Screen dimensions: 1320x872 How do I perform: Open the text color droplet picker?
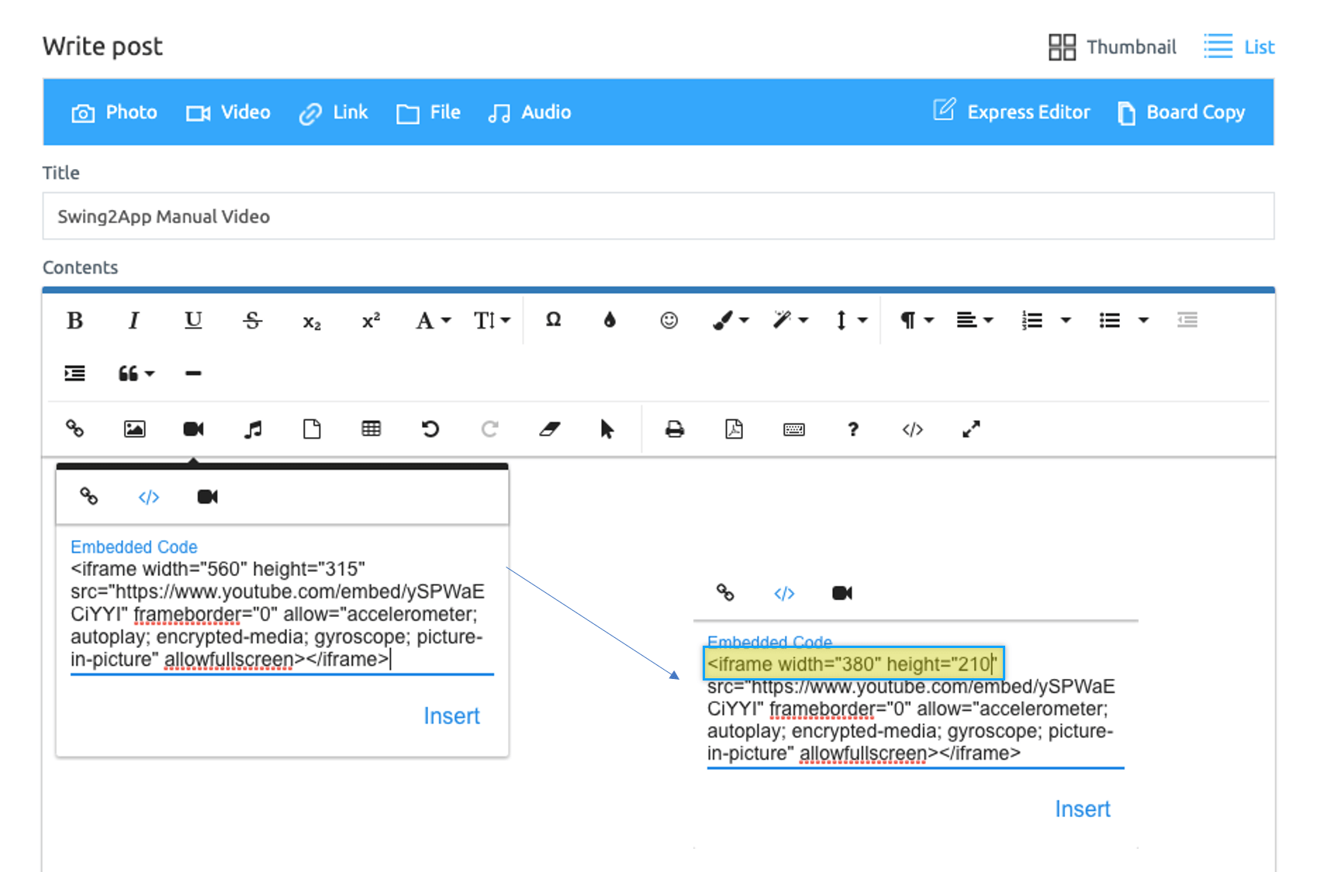610,320
